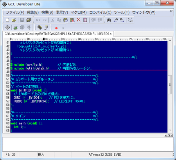176x160 pixels.
Task: Close the output pane with its X button
Action: 172,135
